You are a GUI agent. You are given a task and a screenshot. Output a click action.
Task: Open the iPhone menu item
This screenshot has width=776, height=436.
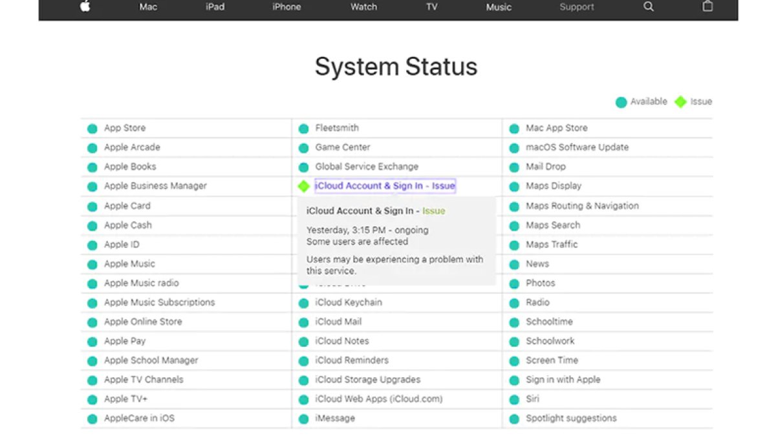click(286, 7)
